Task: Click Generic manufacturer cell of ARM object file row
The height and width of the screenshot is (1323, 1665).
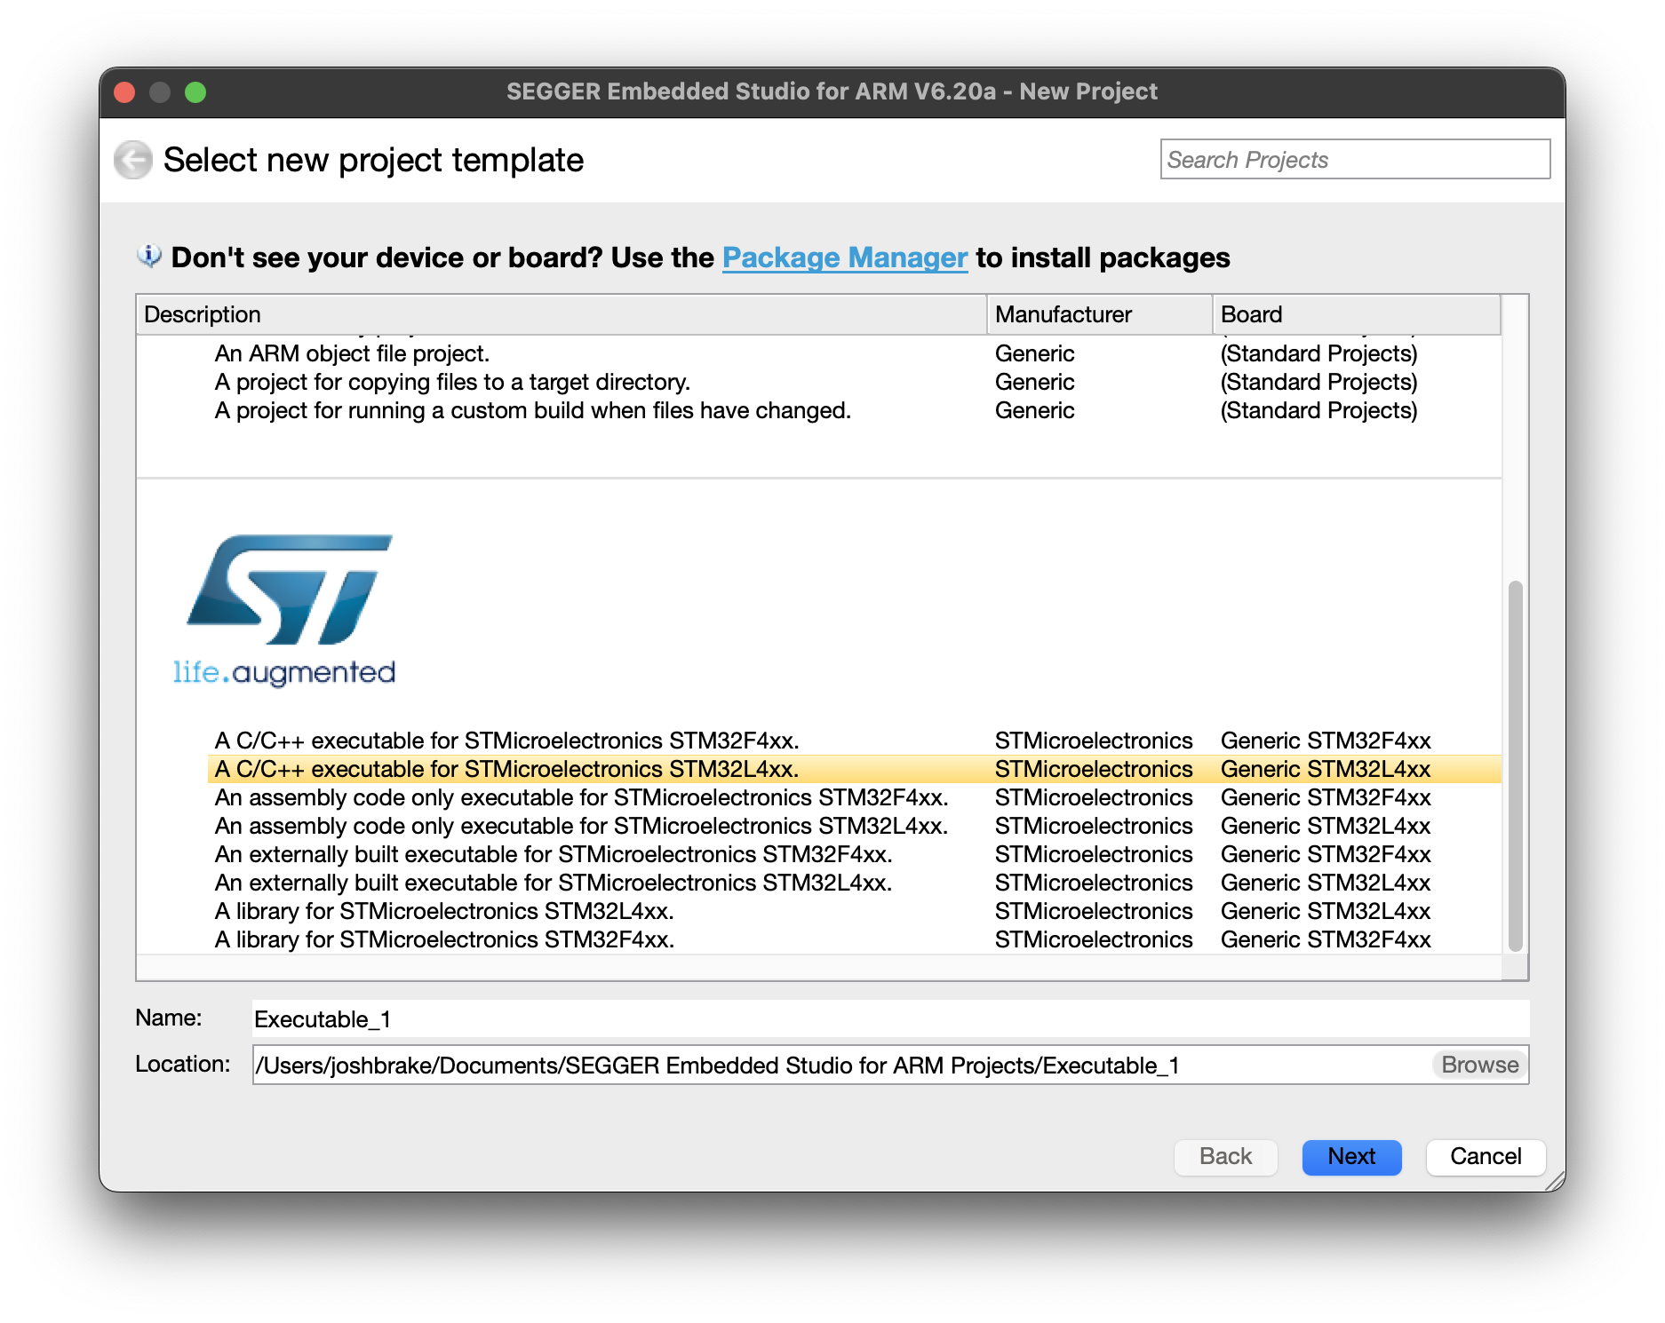Action: [x=1034, y=353]
